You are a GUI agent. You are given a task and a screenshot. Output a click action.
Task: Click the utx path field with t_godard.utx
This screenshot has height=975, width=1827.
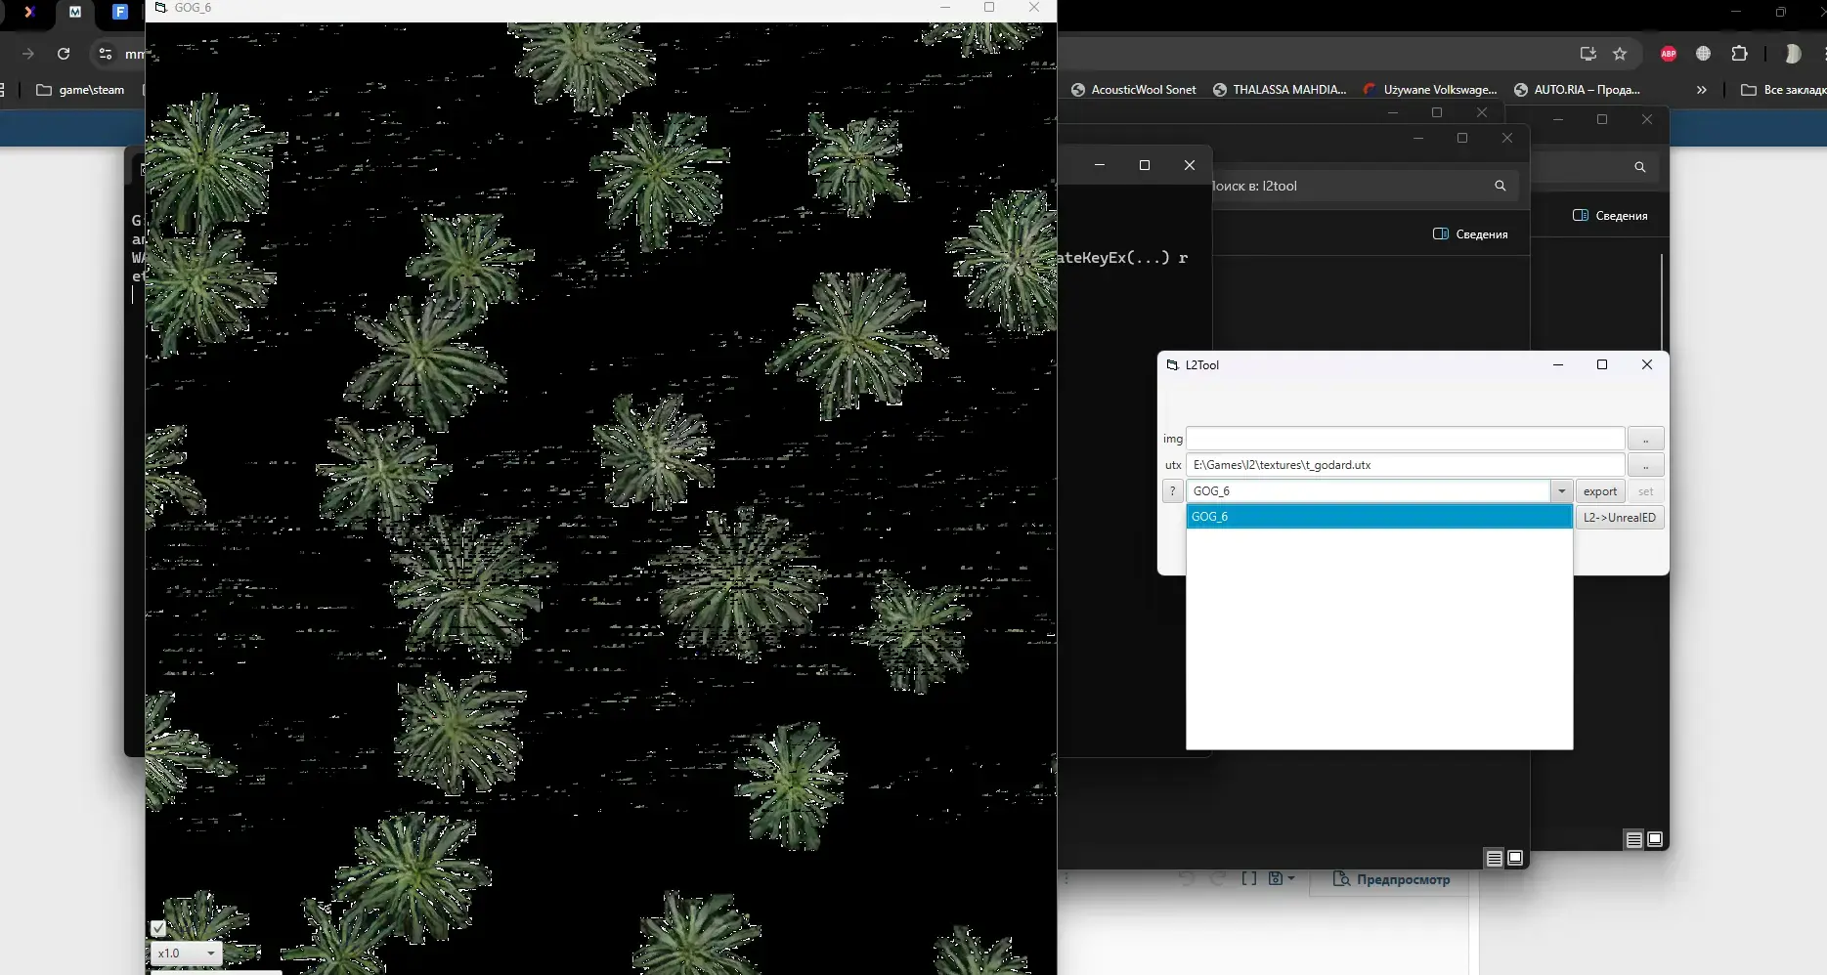point(1405,465)
